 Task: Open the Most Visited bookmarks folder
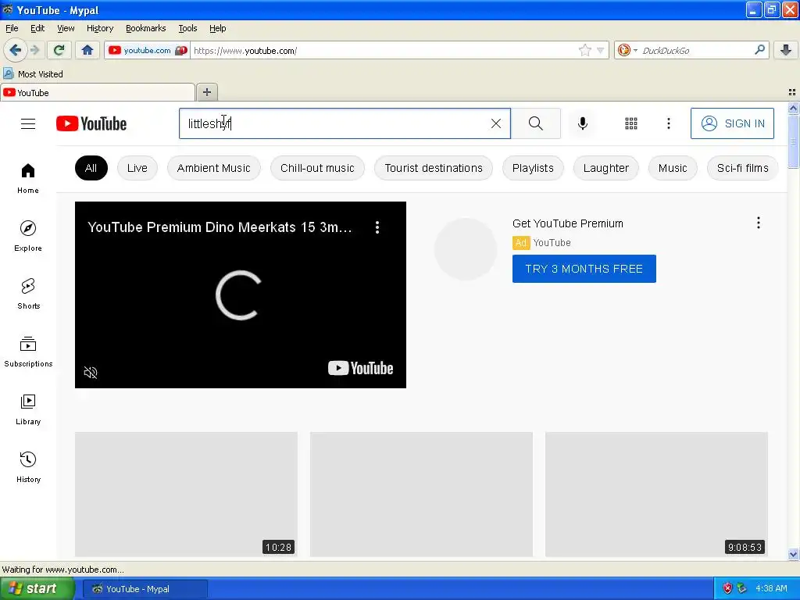33,74
